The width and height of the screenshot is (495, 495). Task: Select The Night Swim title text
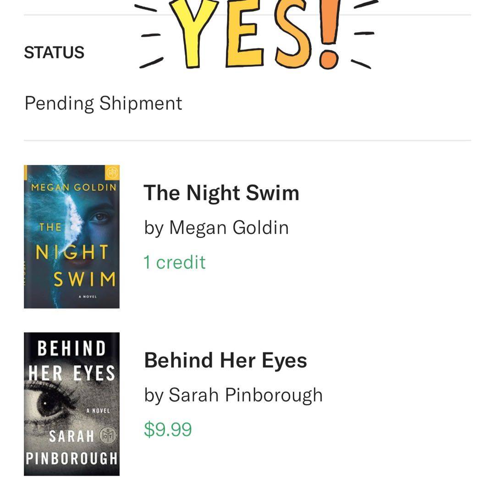[x=221, y=193]
